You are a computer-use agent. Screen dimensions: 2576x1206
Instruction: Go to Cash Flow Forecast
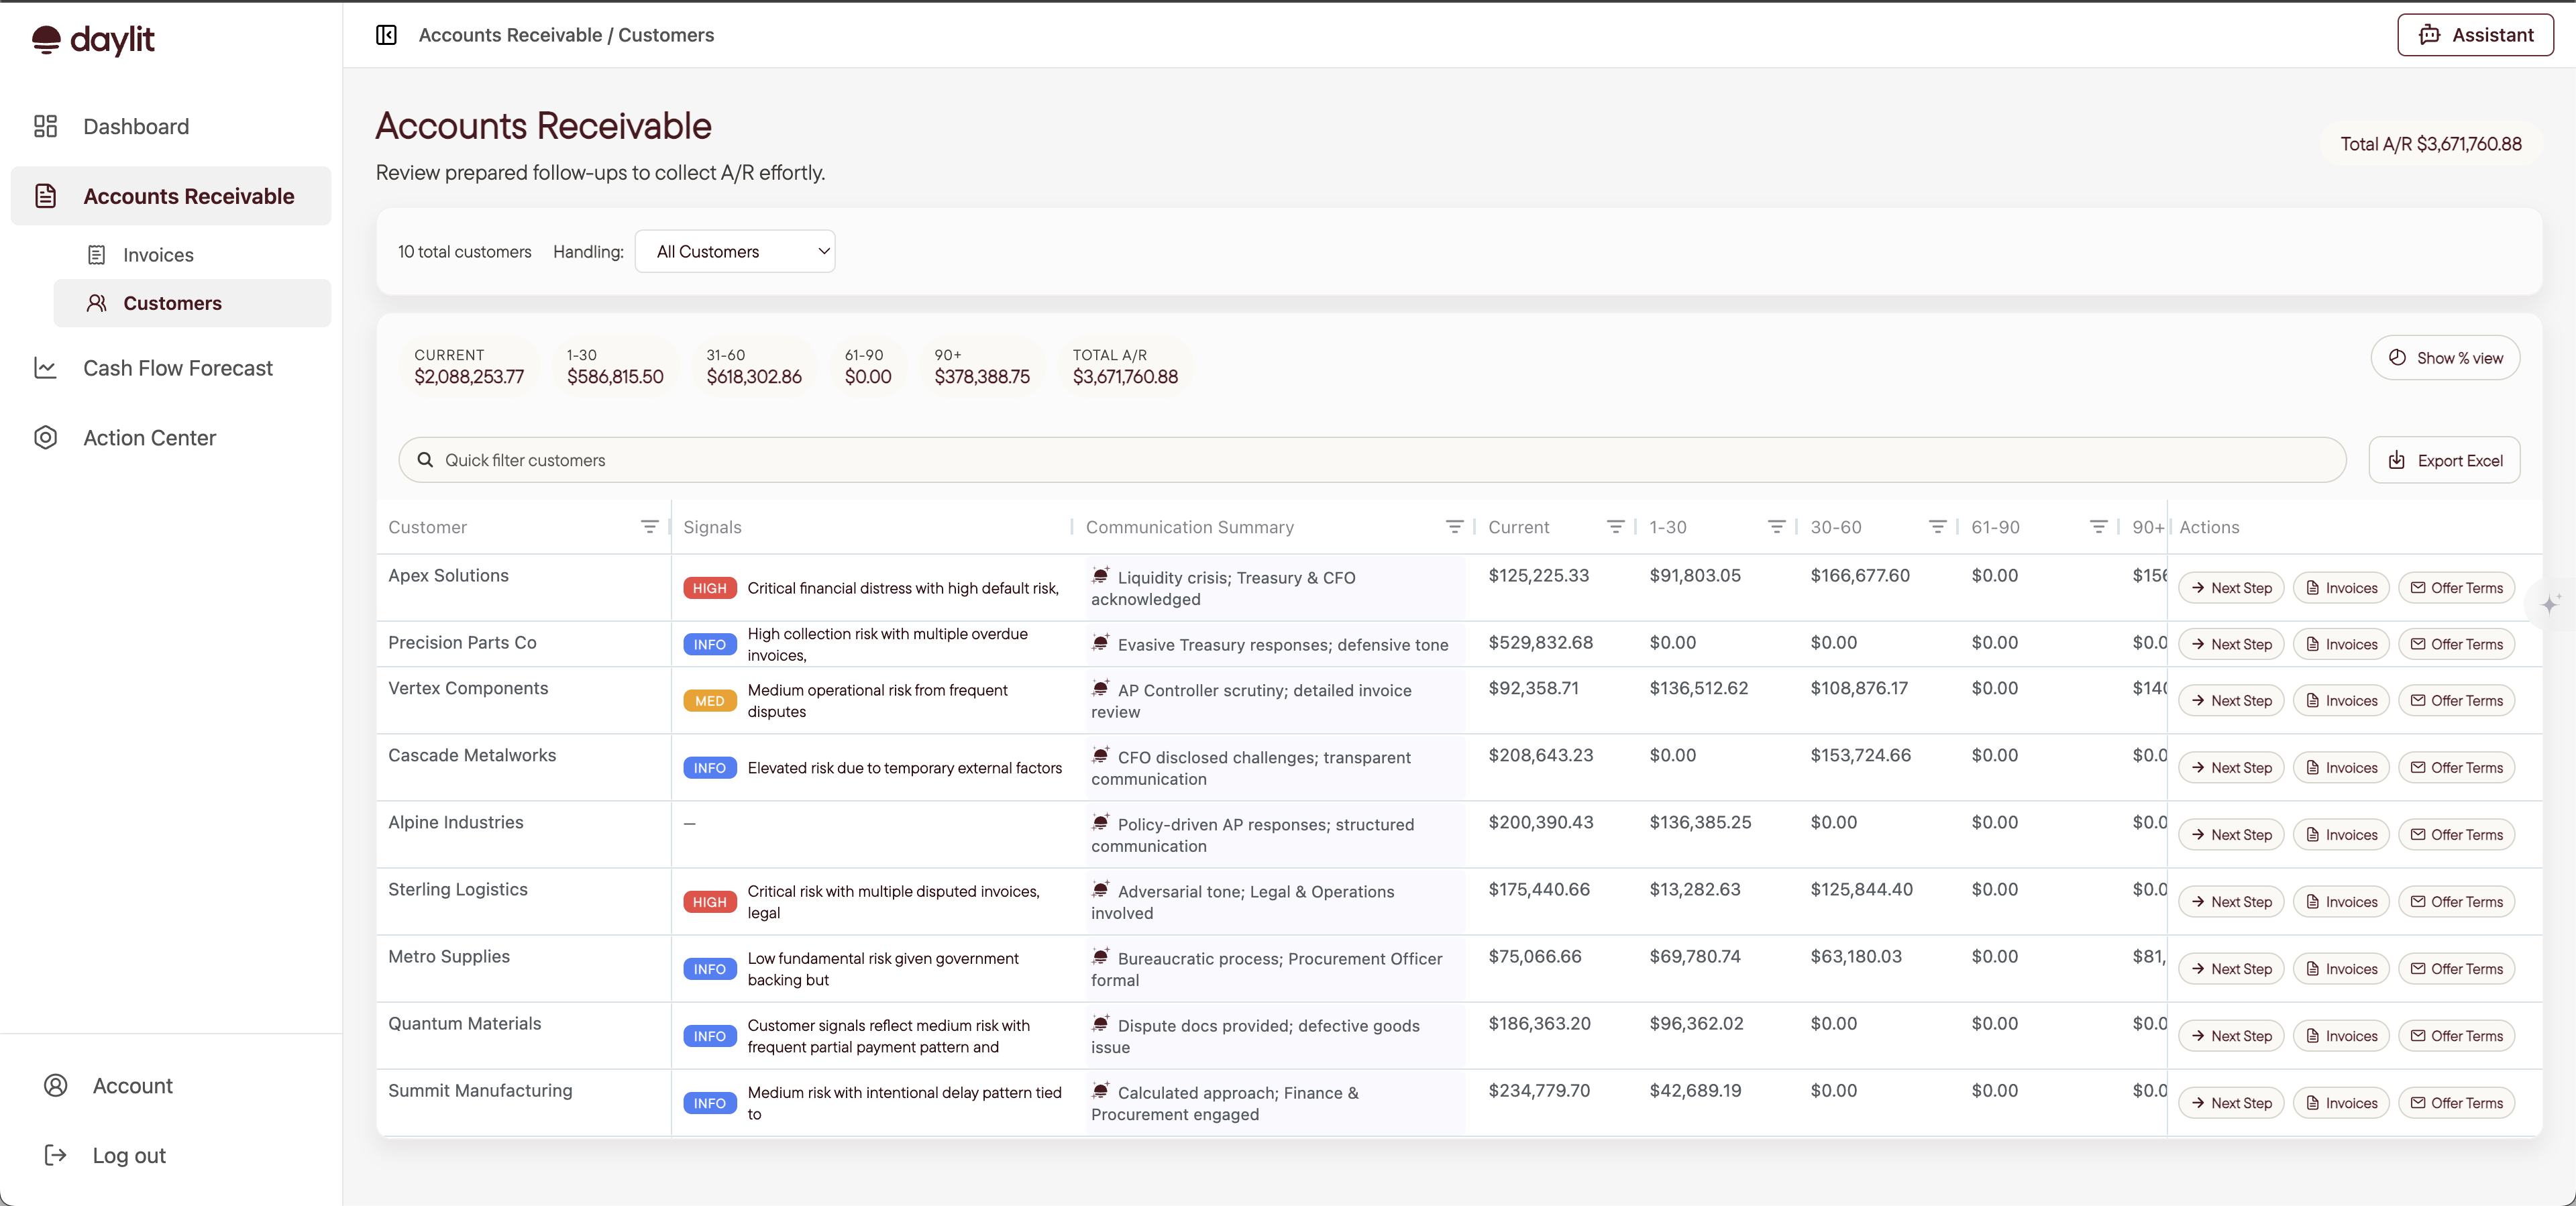click(177, 368)
